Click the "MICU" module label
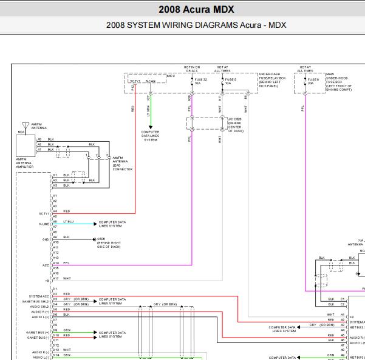The width and height of the screenshot is (365, 360). (171, 76)
